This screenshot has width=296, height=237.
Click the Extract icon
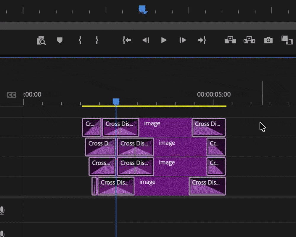click(x=249, y=40)
